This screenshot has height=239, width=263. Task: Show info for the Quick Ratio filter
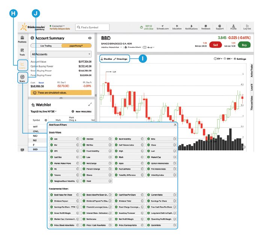(174, 225)
